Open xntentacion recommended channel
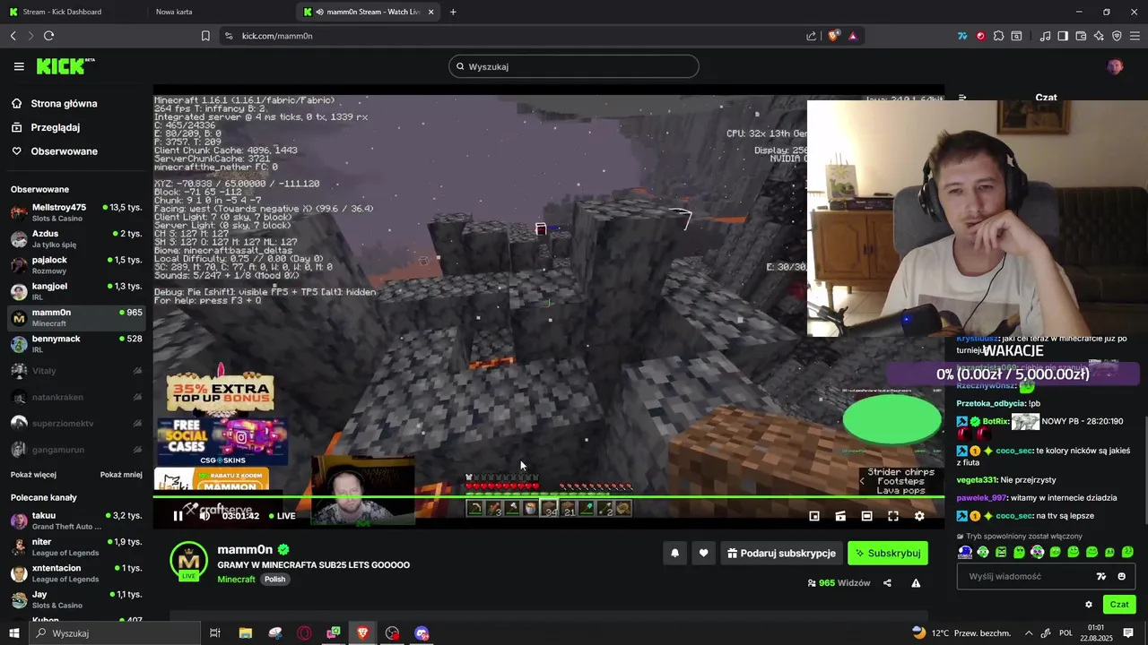This screenshot has height=645, width=1148. [75, 573]
